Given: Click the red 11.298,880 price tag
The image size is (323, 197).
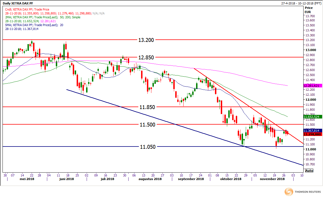Looking at the screenshot, I should (x=312, y=134).
